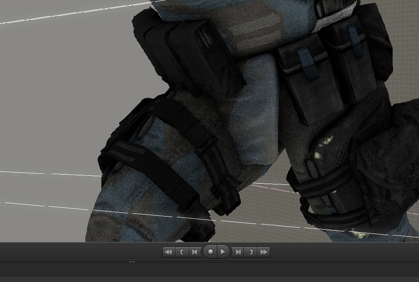This screenshot has height=282, width=419.
Task: Click the empty grey viewport background
Action: click(x=54, y=93)
